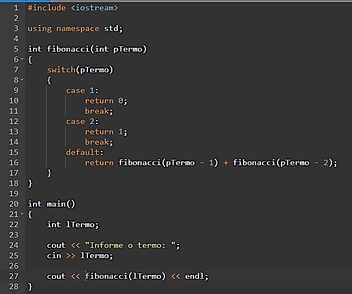Viewport: 352px width, 294px height.
Task: Click "std;" on line 3
Action: (x=113, y=29)
